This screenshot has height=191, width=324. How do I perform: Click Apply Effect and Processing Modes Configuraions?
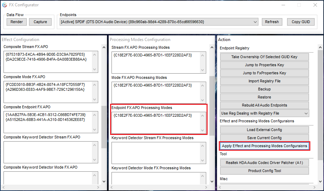pyautogui.click(x=264, y=146)
